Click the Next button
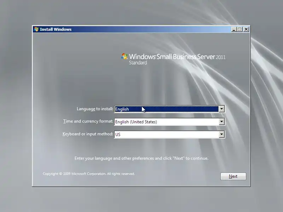The width and height of the screenshot is (283, 212). coord(233,176)
